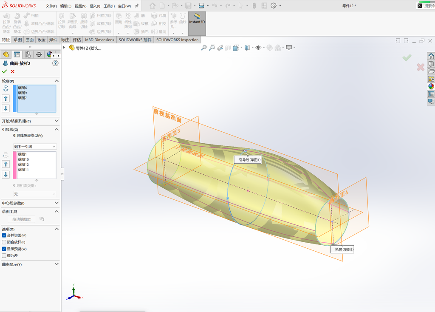Click Zoom to Fit icon

(x=204, y=48)
